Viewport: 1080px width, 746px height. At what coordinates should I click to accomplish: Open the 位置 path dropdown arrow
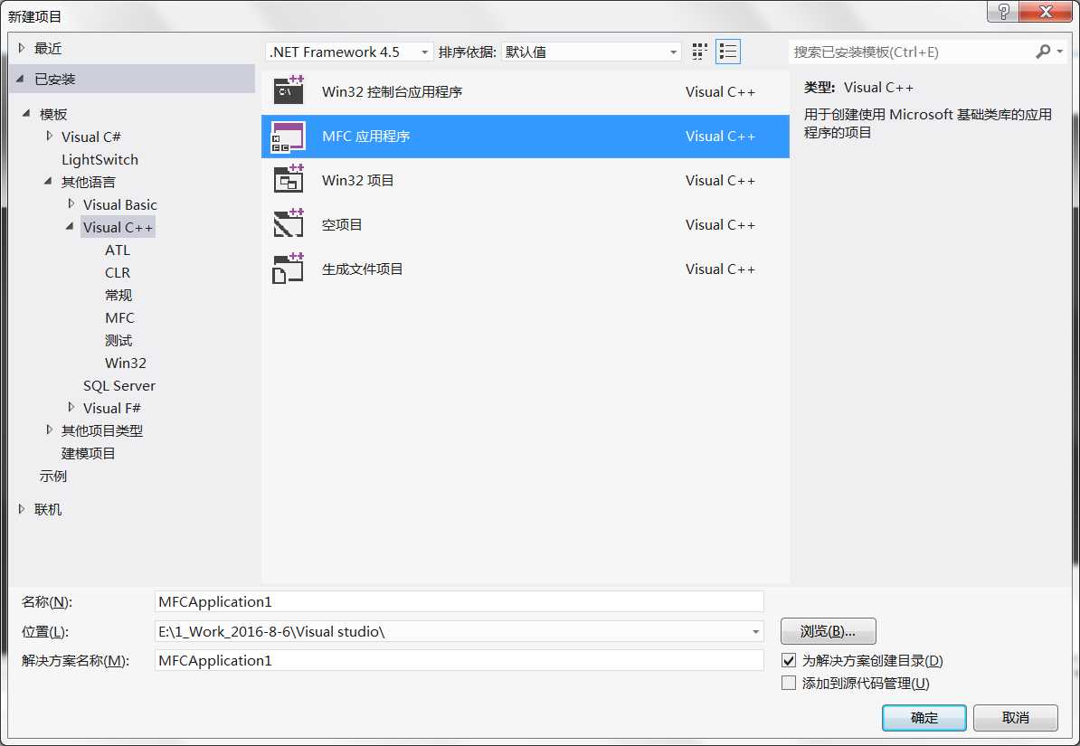[755, 632]
